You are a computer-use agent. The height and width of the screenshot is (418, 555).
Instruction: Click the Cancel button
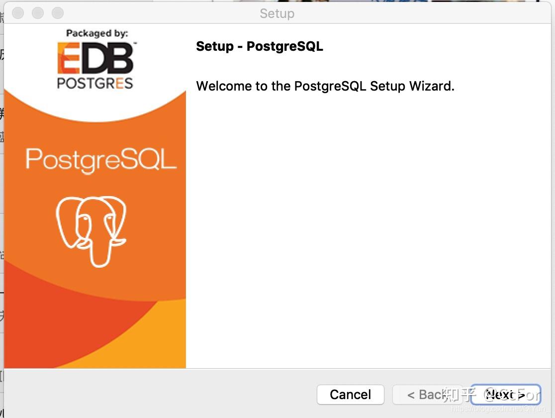click(350, 395)
